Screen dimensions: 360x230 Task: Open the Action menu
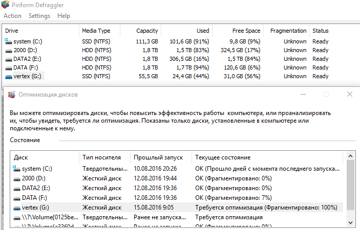click(x=12, y=16)
